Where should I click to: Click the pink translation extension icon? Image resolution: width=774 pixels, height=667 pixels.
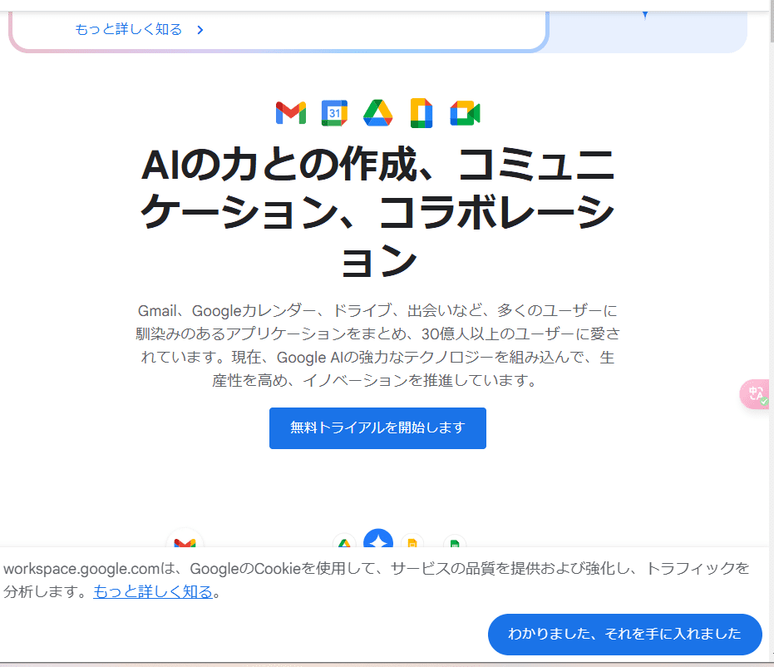pos(756,394)
